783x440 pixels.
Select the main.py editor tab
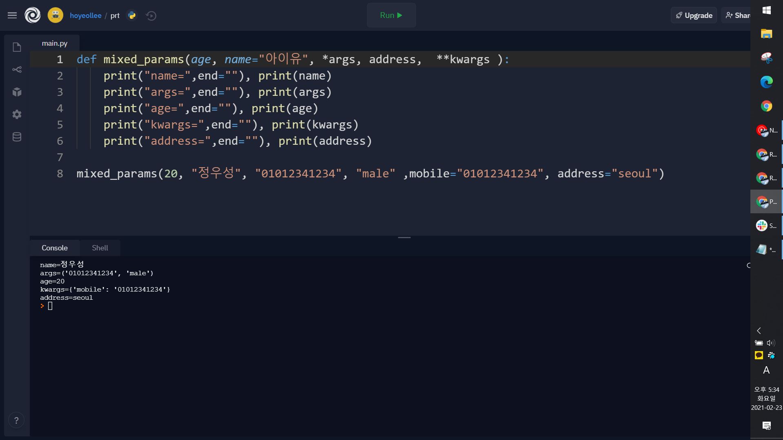[x=55, y=43]
